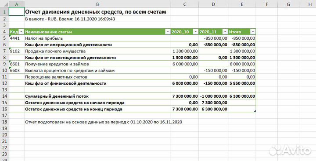
Task: Select 'Кэш фло от операционной деятельности' cell
Action: point(97,45)
